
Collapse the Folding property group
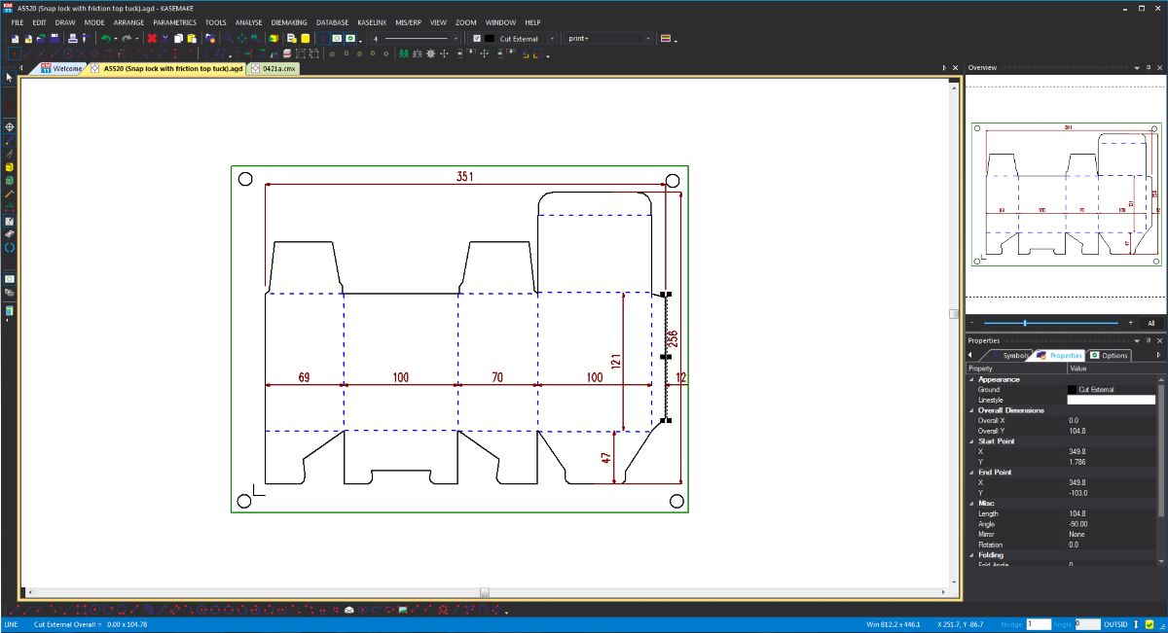pyautogui.click(x=970, y=555)
